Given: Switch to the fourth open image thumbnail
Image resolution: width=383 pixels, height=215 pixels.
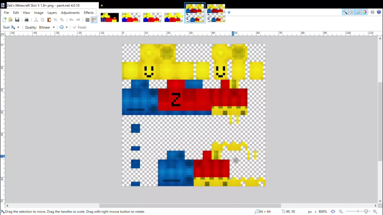Looking at the screenshot, I should point(173,18).
